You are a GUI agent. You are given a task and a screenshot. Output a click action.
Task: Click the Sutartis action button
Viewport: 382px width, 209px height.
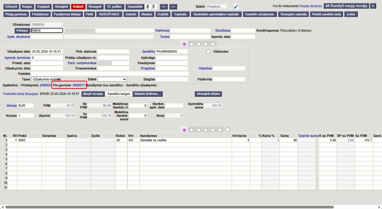pos(131,14)
